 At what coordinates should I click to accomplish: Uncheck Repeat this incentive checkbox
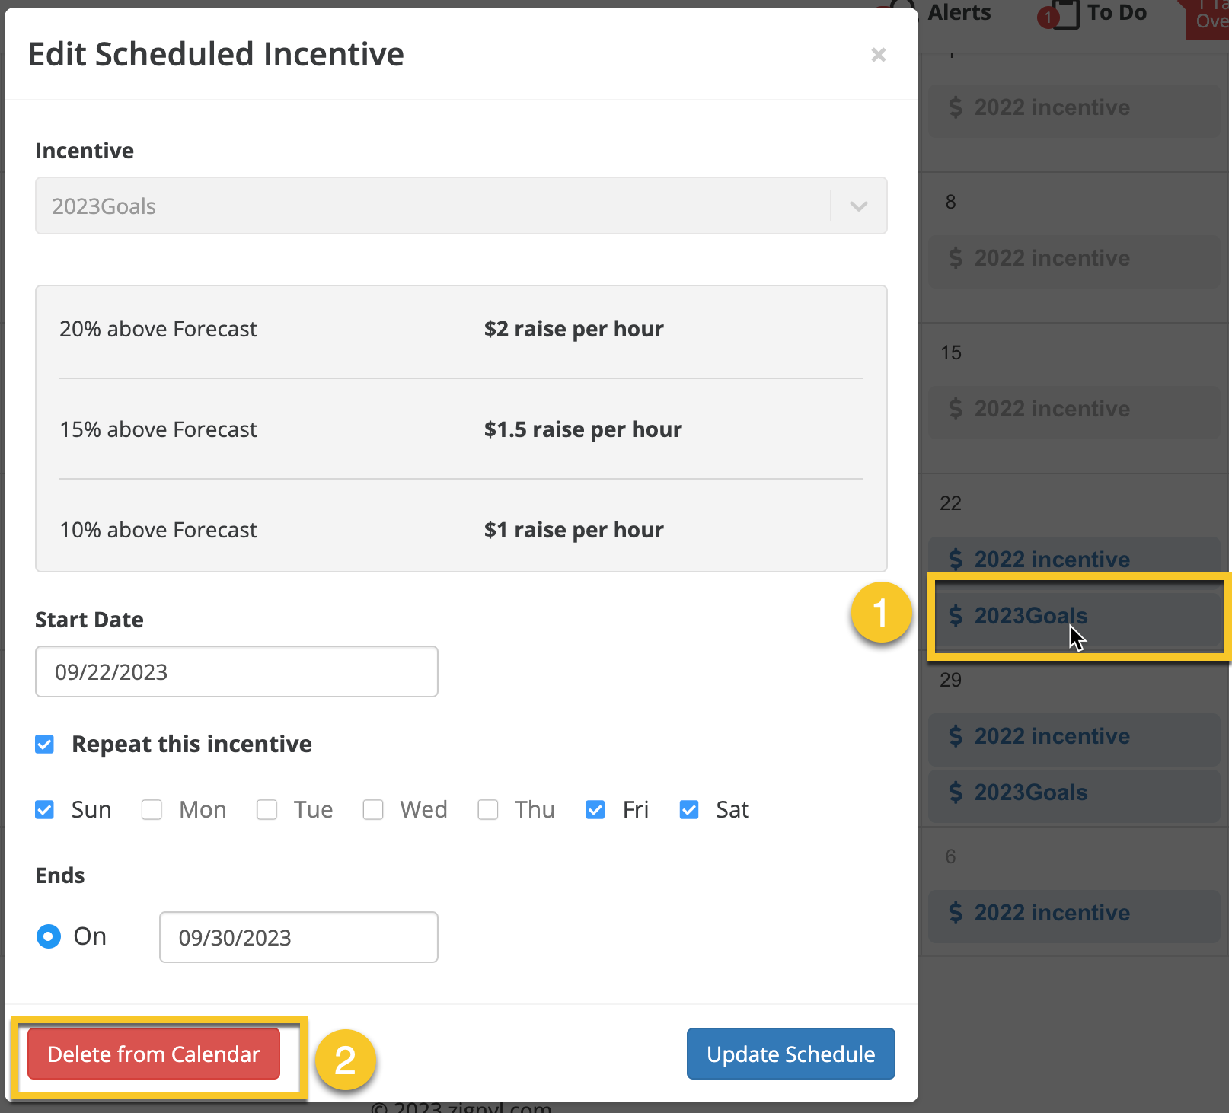point(45,744)
